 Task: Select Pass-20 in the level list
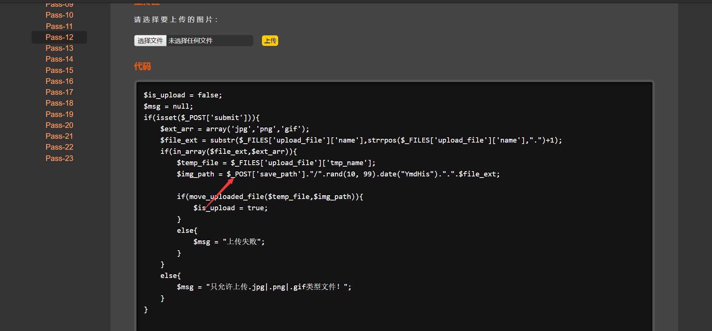(x=59, y=125)
